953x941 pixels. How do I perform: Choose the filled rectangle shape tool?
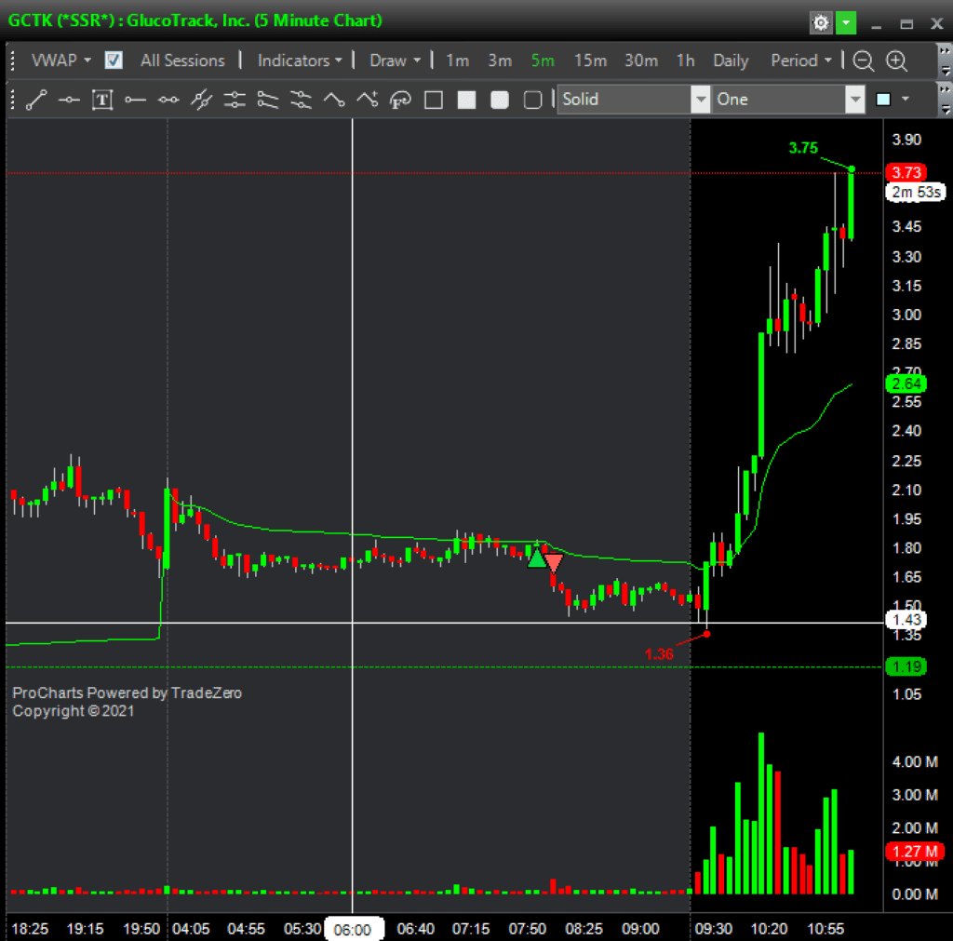click(467, 100)
